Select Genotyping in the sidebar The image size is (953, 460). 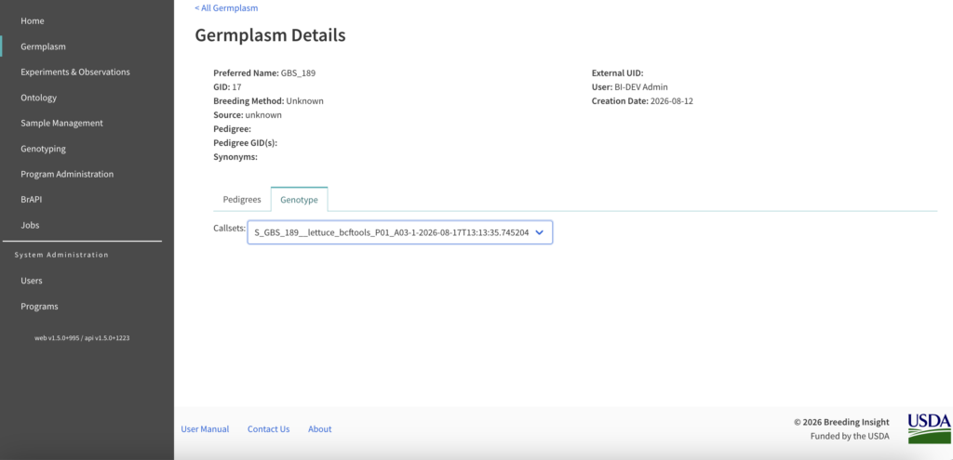(43, 148)
